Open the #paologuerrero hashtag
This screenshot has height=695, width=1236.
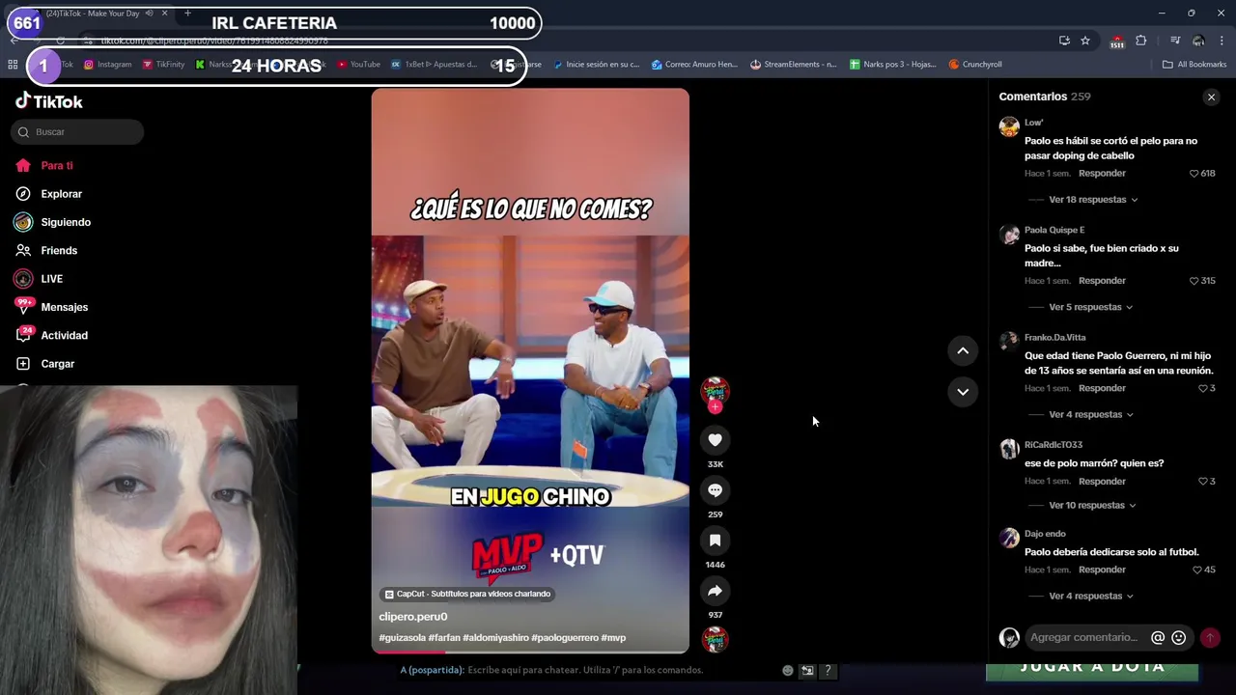[x=566, y=638]
